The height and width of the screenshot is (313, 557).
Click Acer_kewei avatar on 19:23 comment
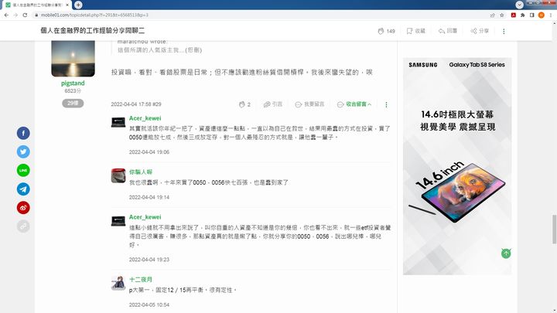pos(118,221)
